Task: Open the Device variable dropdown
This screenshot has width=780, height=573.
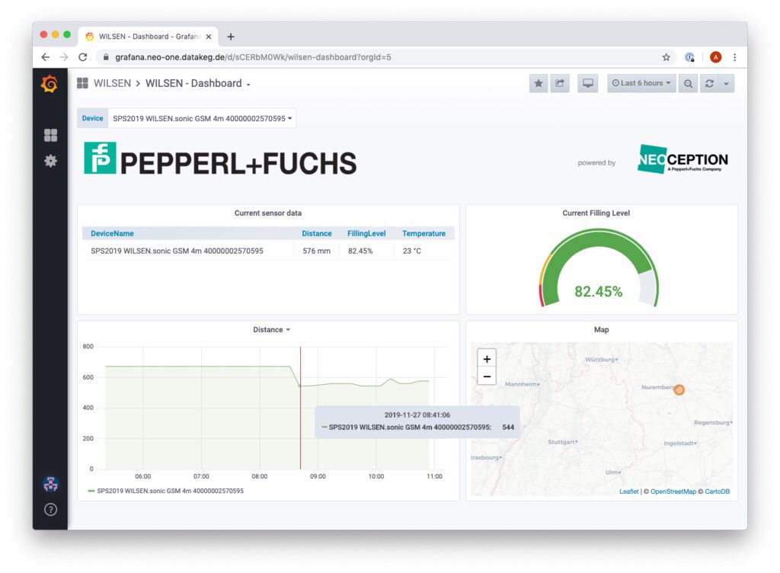Action: (202, 118)
